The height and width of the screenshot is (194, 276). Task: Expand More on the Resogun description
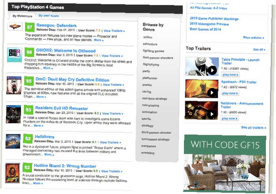99,40
